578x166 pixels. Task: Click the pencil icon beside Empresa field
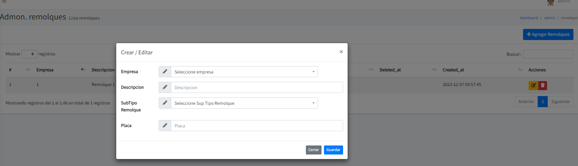click(165, 72)
